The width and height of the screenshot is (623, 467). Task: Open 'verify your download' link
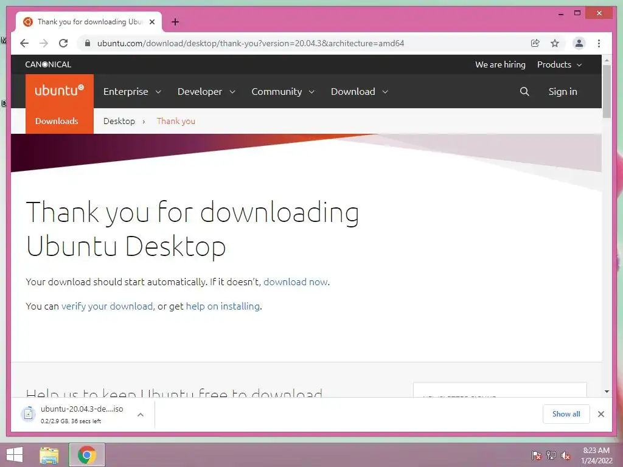coord(107,306)
